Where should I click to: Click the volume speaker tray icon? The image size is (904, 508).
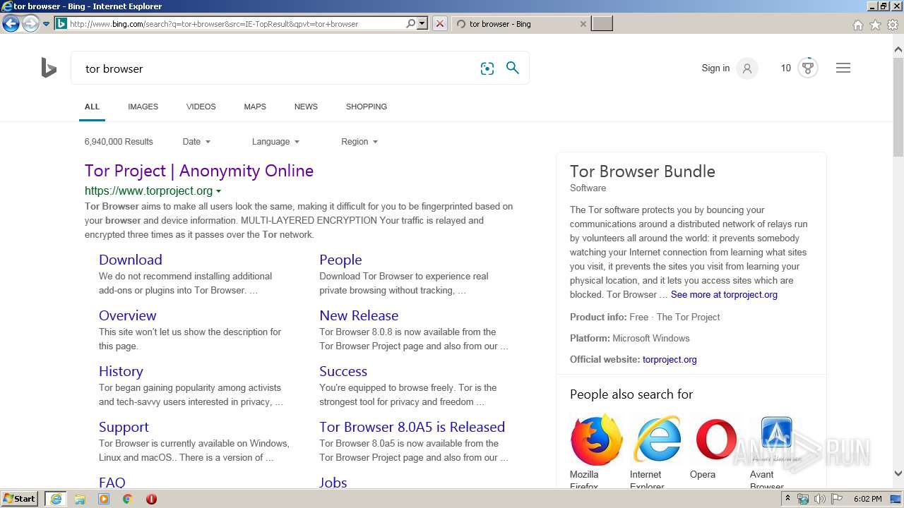point(819,499)
